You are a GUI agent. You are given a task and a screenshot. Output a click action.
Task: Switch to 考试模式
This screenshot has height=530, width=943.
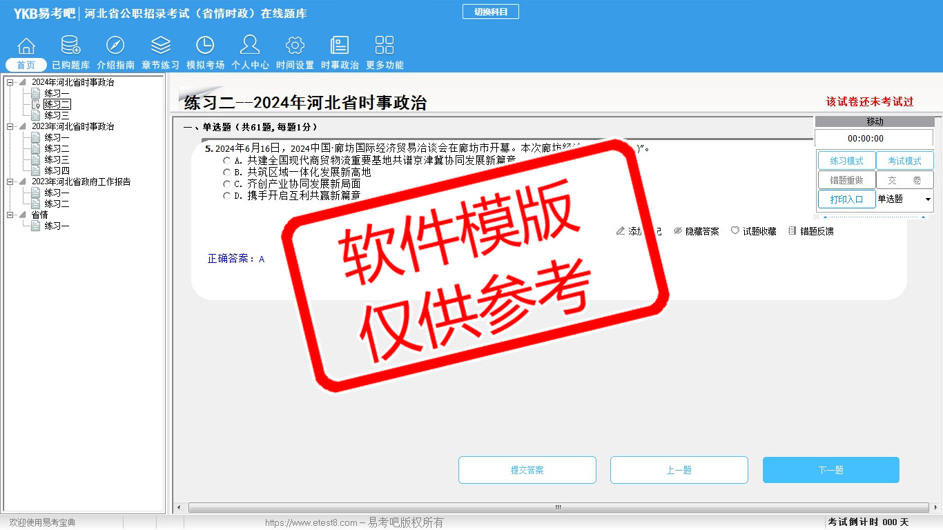(904, 161)
